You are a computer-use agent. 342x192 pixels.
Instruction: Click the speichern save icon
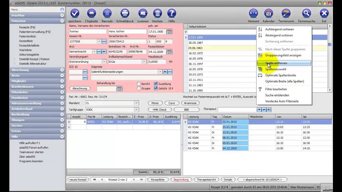pyautogui.click(x=75, y=13)
